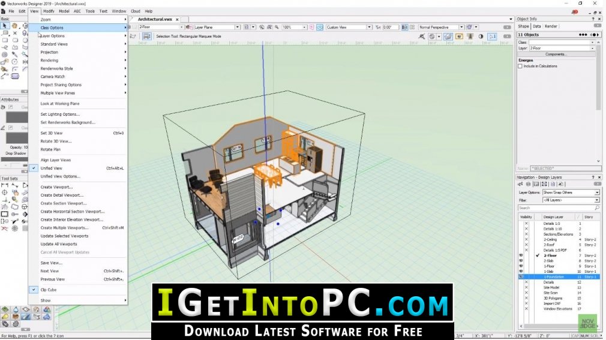Pick the Pan hand tool in Basic palette

click(x=14, y=26)
